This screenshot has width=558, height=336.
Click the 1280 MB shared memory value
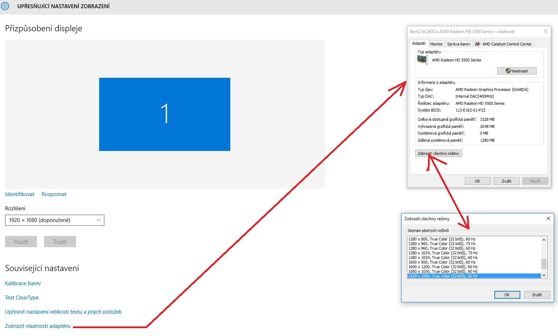487,140
